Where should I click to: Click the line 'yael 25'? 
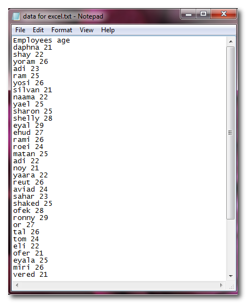[x=28, y=104]
